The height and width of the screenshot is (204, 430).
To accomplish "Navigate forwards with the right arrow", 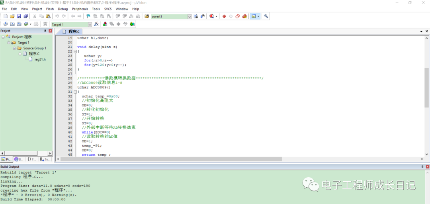I will 80,16.
